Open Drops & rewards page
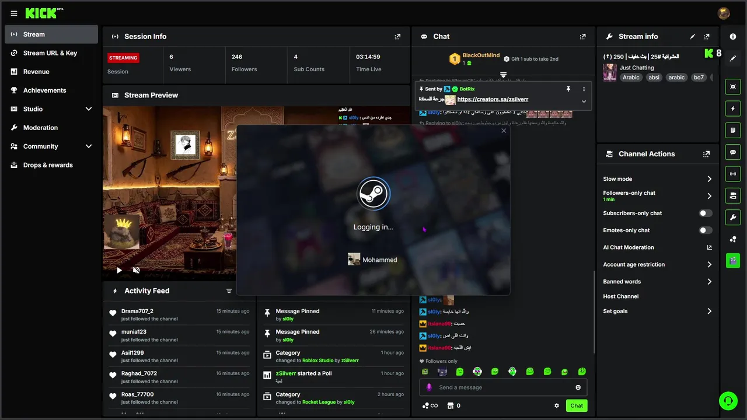 [51, 165]
